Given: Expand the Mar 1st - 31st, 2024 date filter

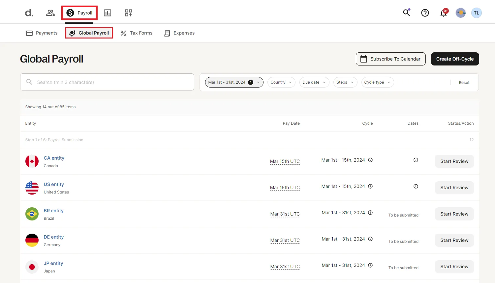Looking at the screenshot, I should (x=234, y=82).
